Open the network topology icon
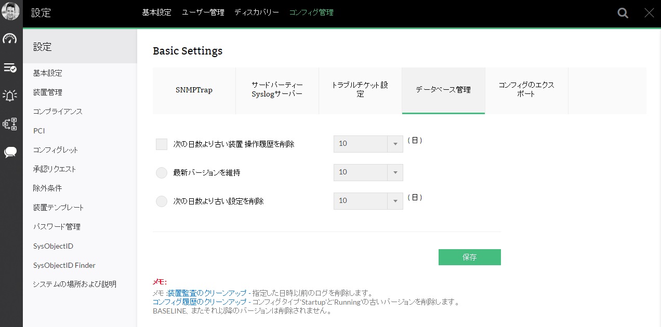The height and width of the screenshot is (327, 661). [x=10, y=124]
